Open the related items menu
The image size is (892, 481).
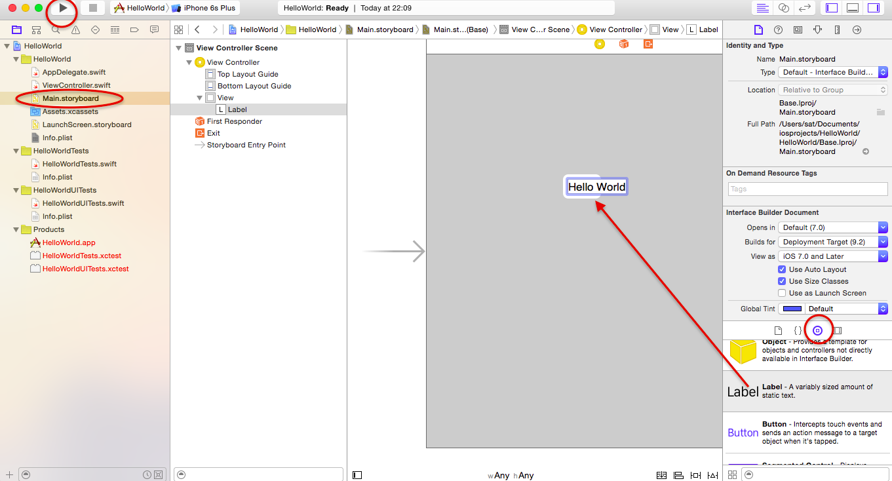pos(178,29)
